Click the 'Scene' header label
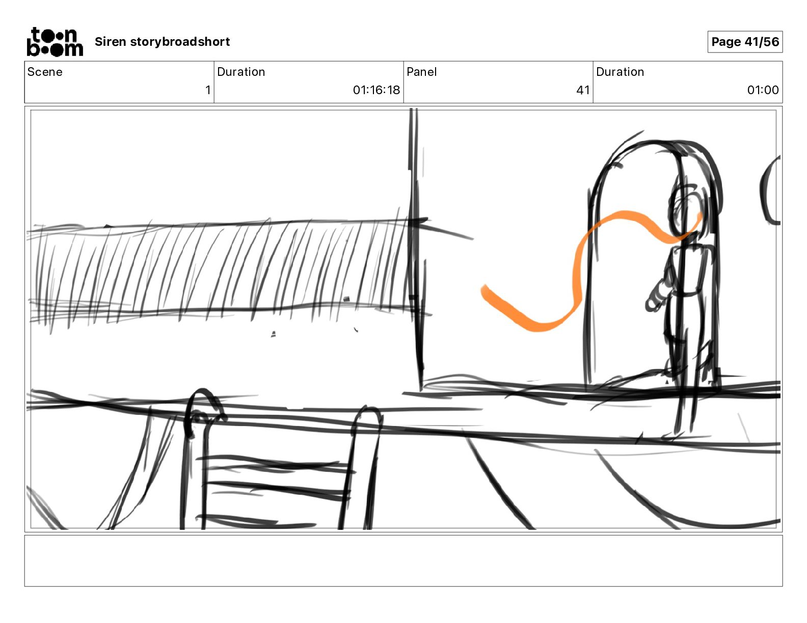 (x=45, y=72)
